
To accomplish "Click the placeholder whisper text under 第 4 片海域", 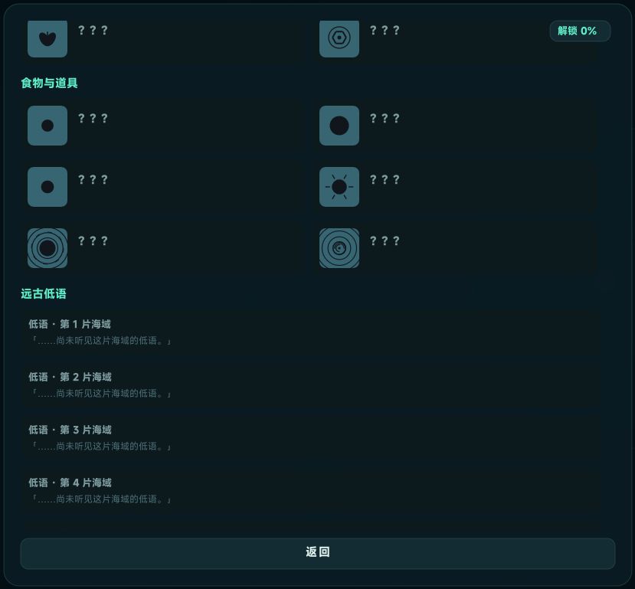I will (101, 499).
